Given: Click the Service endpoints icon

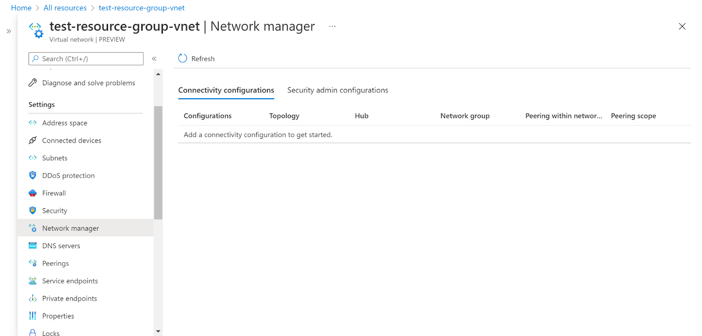Looking at the screenshot, I should 32,281.
